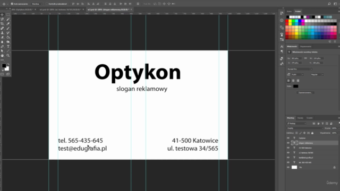Click the foreground color swatch
The height and width of the screenshot is (191, 340).
4,66
